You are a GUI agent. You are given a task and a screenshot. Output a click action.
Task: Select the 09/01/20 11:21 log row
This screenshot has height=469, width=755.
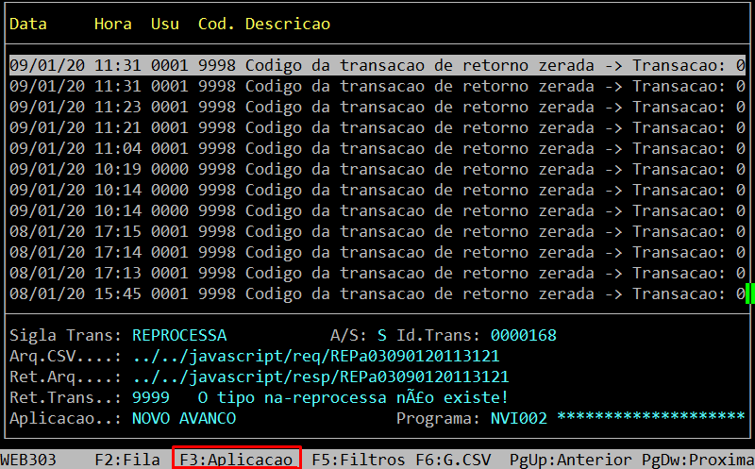coord(377,127)
